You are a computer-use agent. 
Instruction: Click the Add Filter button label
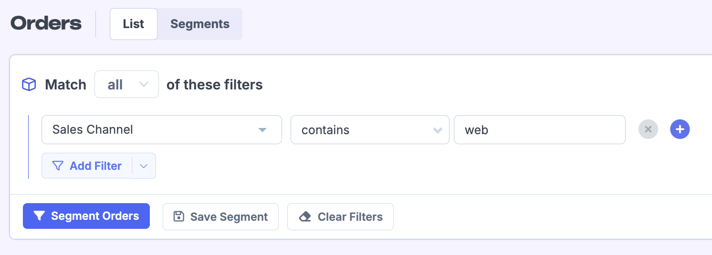point(95,166)
